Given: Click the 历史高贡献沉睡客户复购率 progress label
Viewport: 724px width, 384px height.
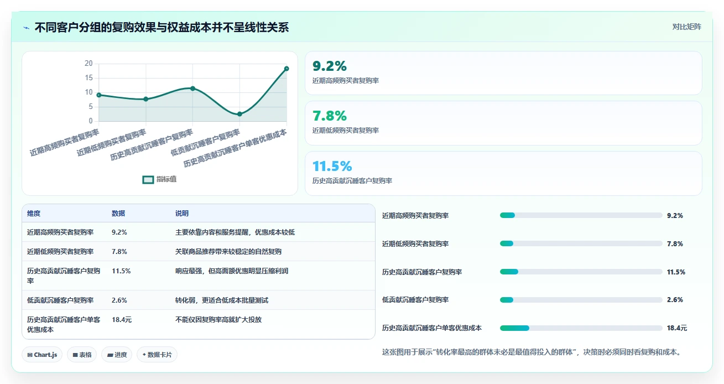Looking at the screenshot, I should point(422,272).
